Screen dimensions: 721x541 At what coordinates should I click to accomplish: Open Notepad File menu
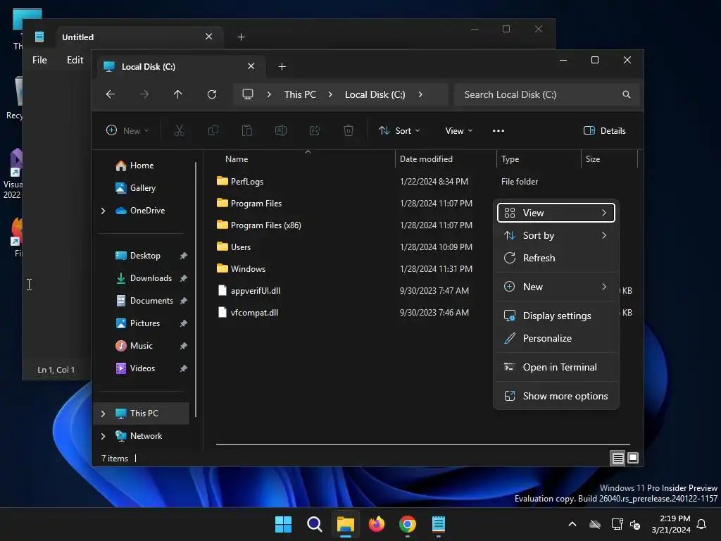coord(39,61)
